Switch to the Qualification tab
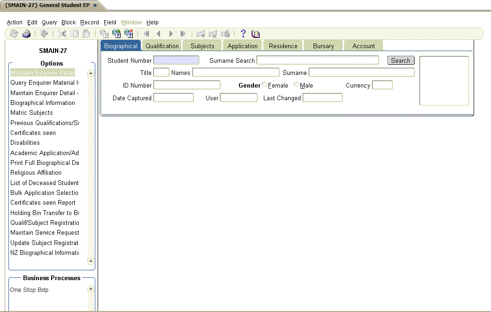 pyautogui.click(x=162, y=46)
